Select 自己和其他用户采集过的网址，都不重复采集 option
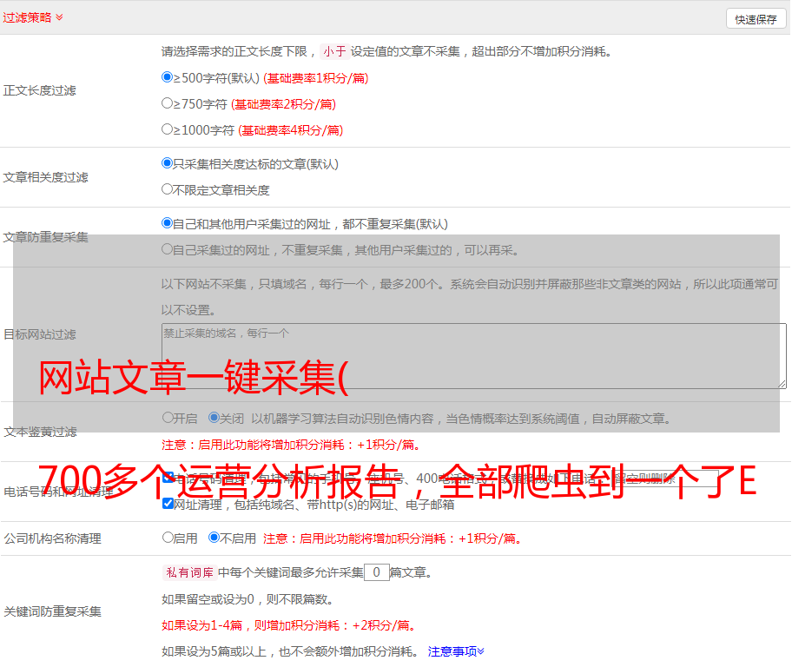This screenshot has height=667, width=792. click(167, 223)
